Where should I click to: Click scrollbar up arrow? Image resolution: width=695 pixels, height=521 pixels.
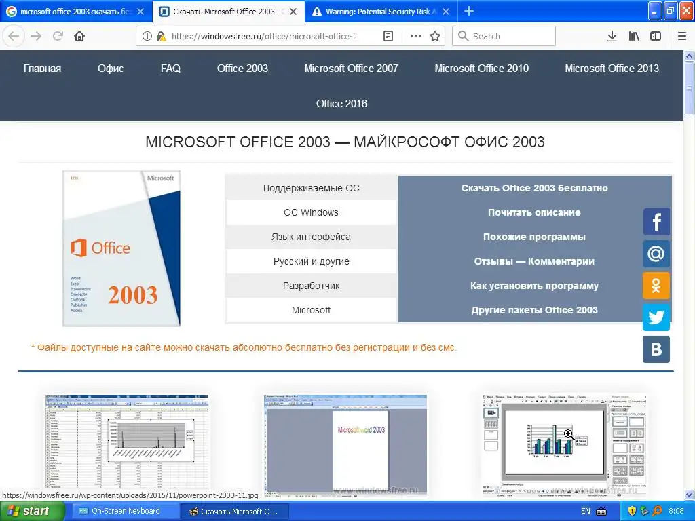coord(690,56)
